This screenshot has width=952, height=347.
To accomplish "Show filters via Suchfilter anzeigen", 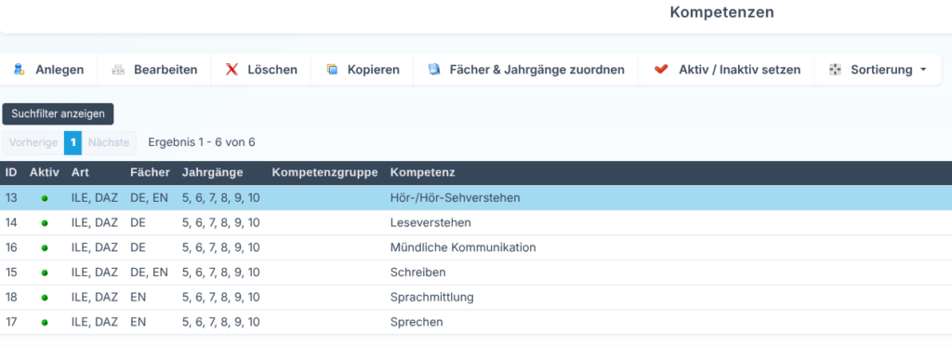I will (x=58, y=113).
